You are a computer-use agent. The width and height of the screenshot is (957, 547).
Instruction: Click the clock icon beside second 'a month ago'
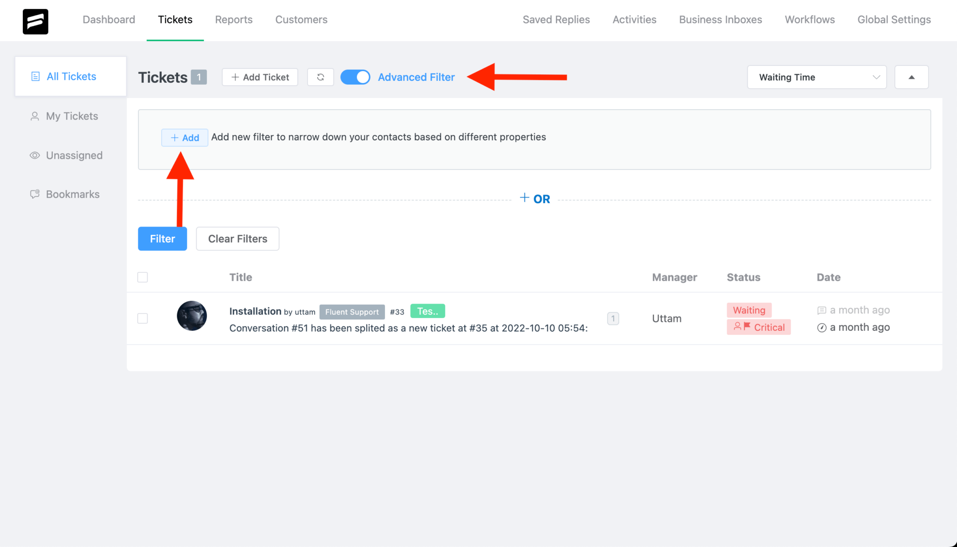[x=821, y=327]
